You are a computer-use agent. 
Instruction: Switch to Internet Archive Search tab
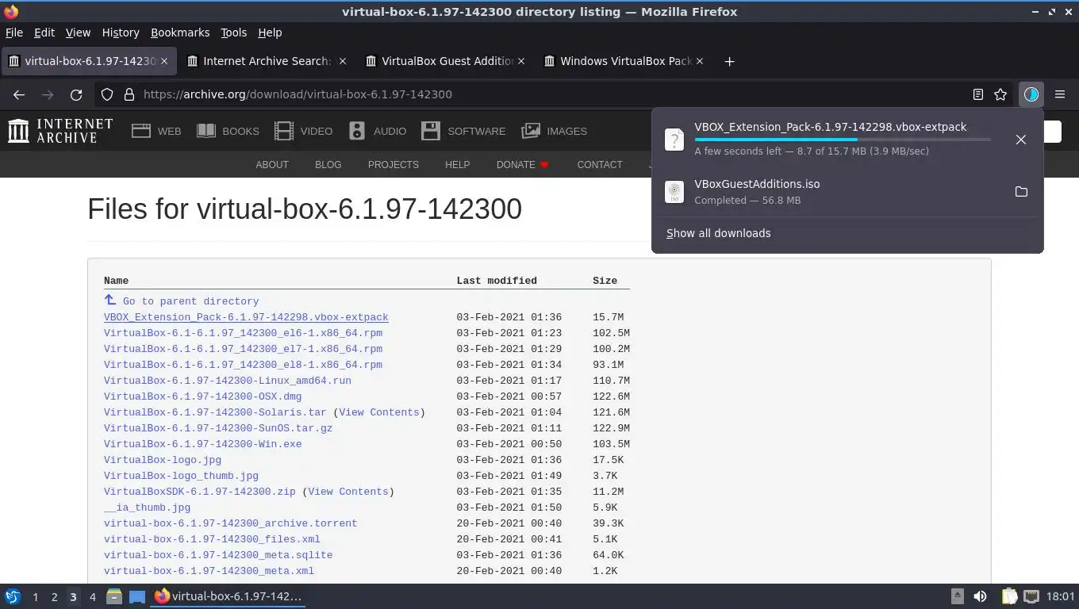[267, 61]
